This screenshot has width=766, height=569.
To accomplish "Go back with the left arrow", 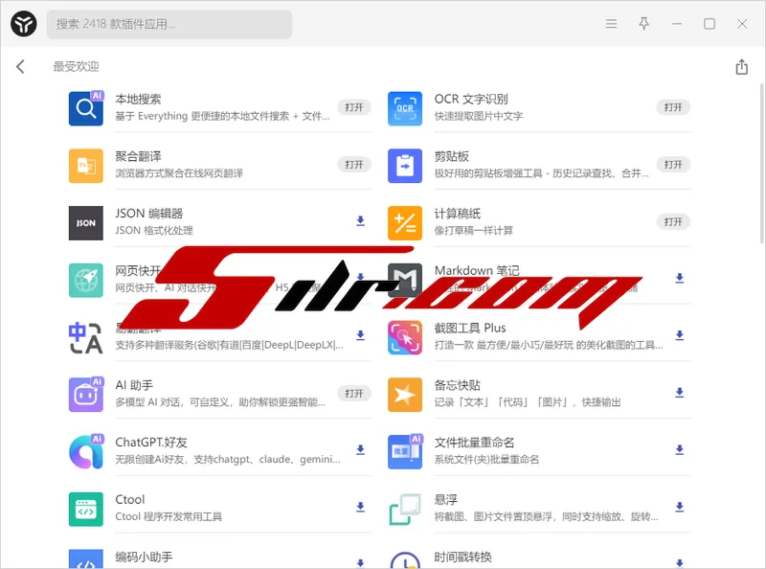I will [x=20, y=66].
